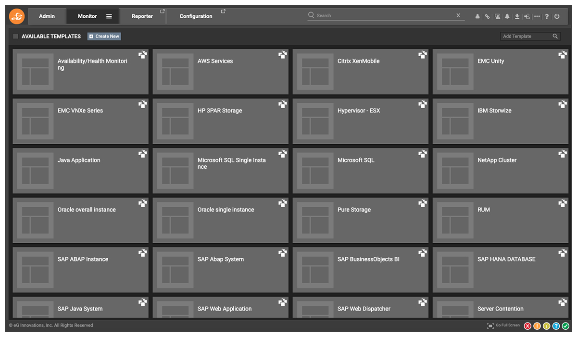This screenshot has height=337, width=577.
Task: Click the red critical X status icon
Action: [527, 326]
